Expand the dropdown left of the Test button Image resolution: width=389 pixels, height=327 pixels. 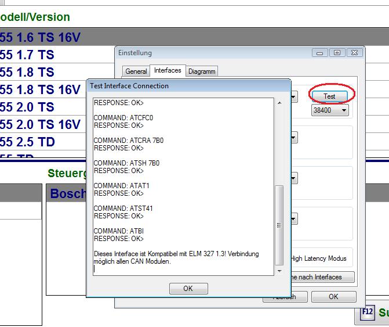(x=295, y=96)
